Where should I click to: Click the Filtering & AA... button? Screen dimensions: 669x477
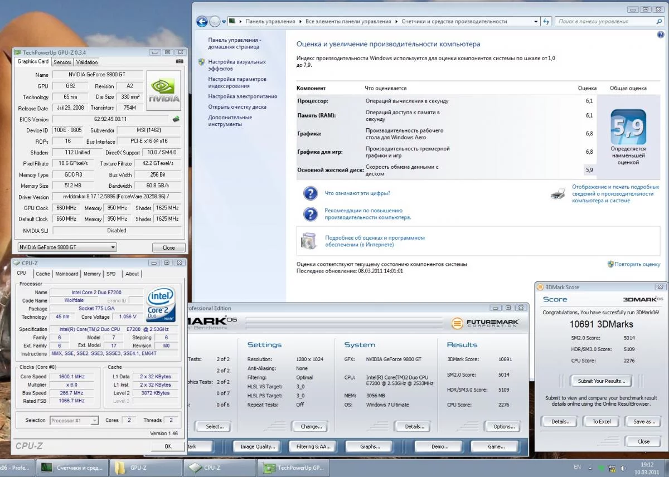click(x=313, y=446)
